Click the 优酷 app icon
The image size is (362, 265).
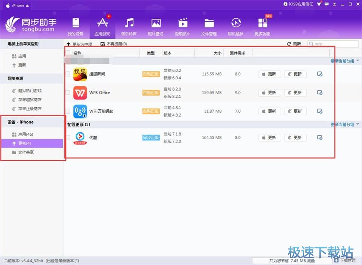pyautogui.click(x=80, y=138)
